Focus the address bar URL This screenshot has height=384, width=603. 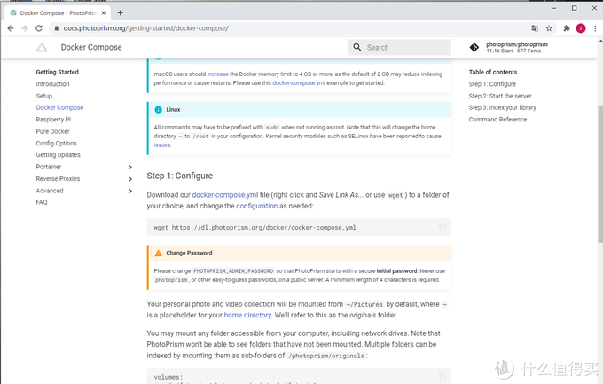coord(146,28)
